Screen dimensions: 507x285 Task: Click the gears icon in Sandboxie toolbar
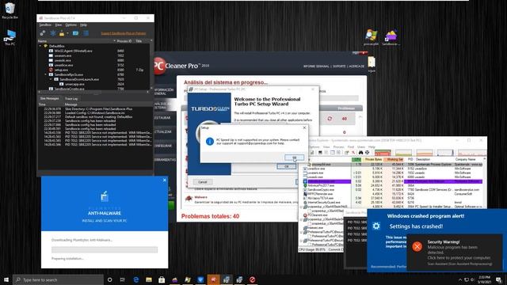click(x=43, y=33)
